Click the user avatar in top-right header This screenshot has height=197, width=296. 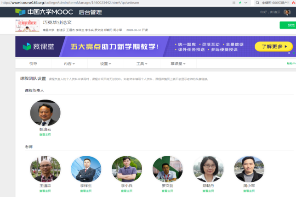[287, 12]
